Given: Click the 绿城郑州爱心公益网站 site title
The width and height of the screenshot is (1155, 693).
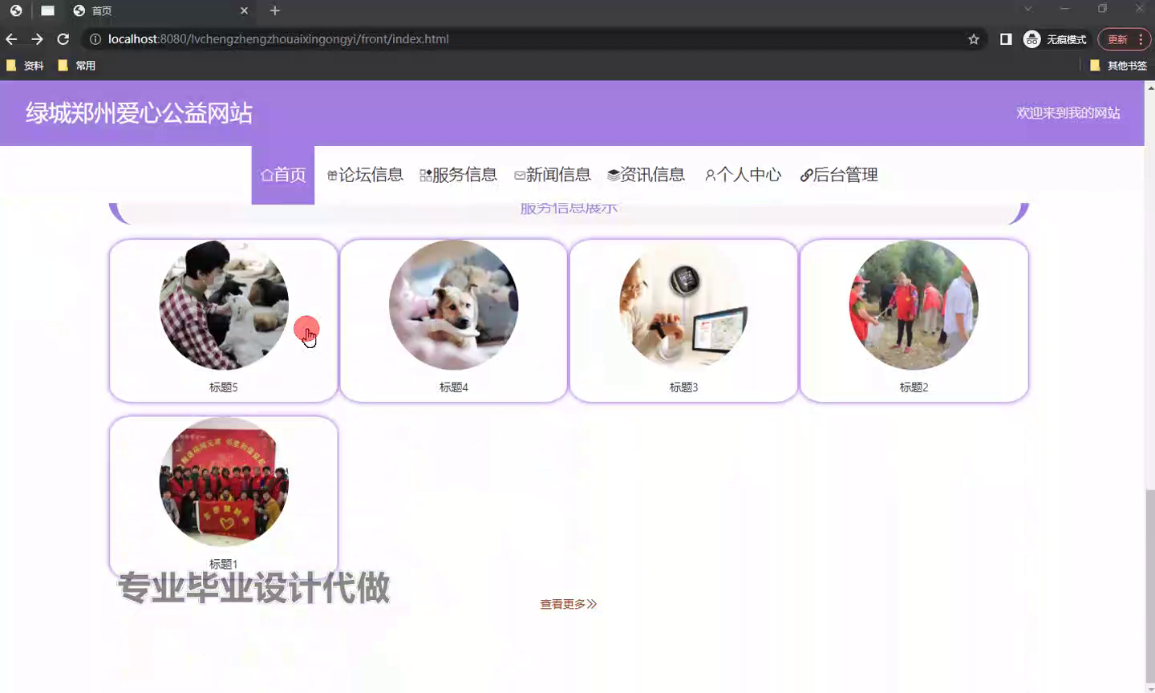Looking at the screenshot, I should point(139,113).
